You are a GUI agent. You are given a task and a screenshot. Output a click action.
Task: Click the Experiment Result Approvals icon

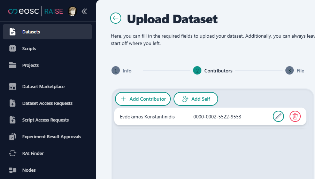click(13, 137)
